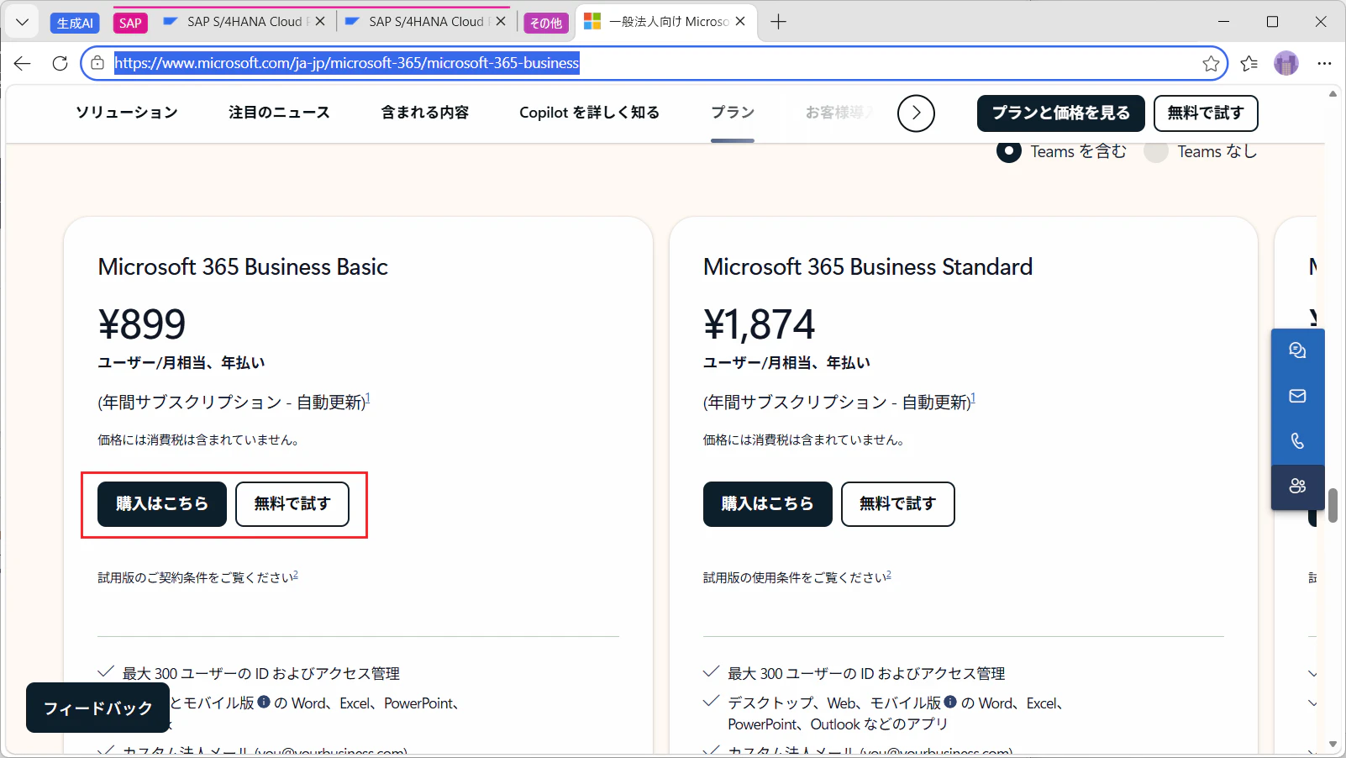View site information via the lock icon

[97, 63]
